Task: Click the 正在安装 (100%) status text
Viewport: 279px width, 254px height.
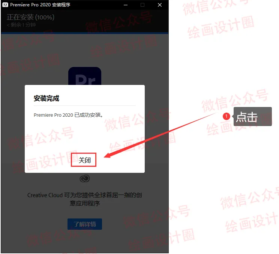Action: pos(30,17)
